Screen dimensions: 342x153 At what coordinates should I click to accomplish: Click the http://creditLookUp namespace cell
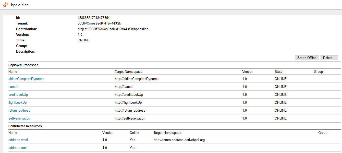tap(129, 95)
